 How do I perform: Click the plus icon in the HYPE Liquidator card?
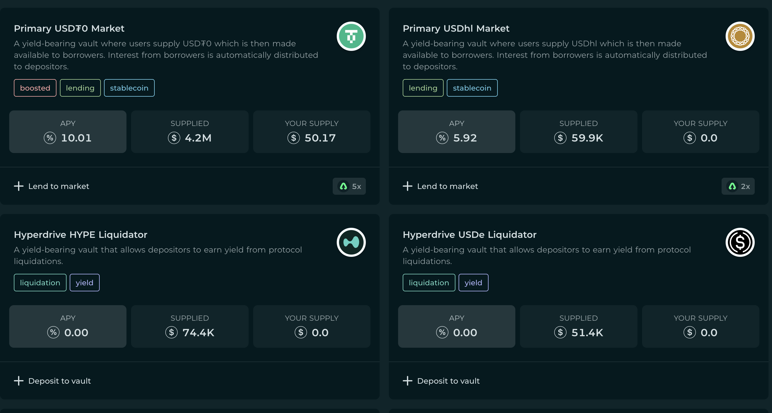coord(19,381)
